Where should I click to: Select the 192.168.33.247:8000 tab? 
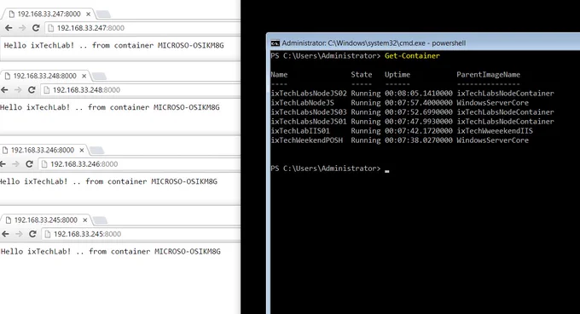click(x=49, y=14)
